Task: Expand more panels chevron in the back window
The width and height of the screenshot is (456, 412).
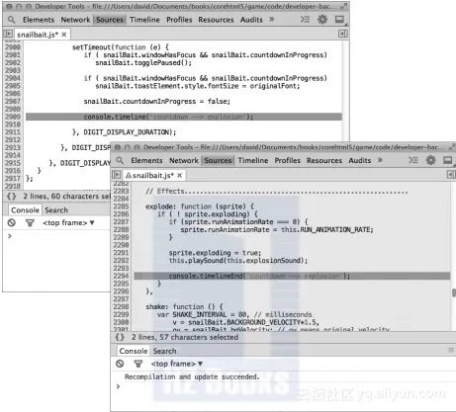Action: [272, 20]
